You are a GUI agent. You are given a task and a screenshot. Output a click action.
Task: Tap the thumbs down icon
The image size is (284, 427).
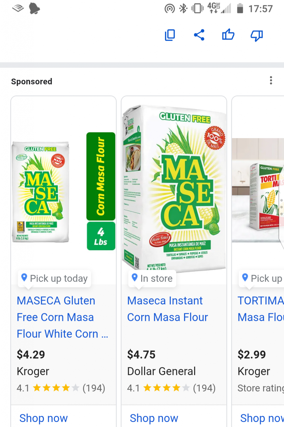(257, 35)
